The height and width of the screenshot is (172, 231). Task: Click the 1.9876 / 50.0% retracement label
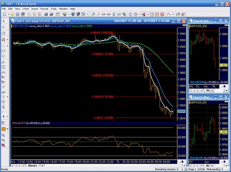pos(103,75)
